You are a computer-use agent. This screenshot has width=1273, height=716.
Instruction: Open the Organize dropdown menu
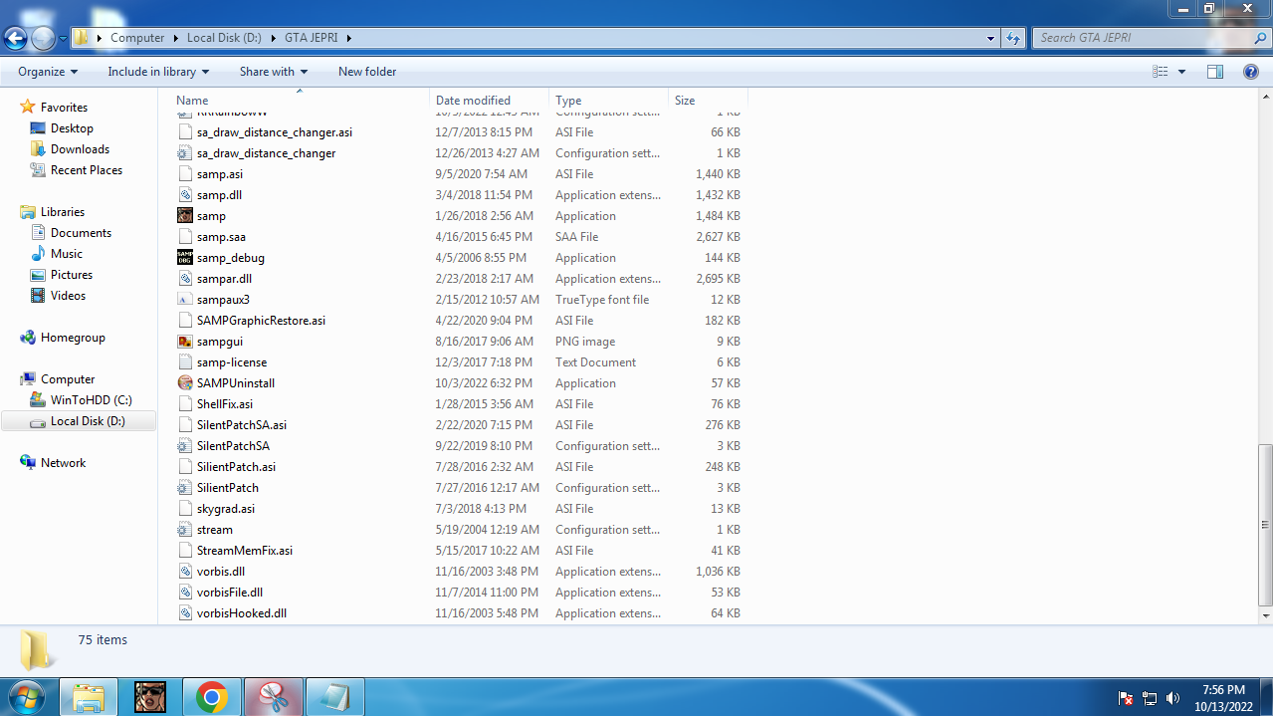[x=48, y=72]
